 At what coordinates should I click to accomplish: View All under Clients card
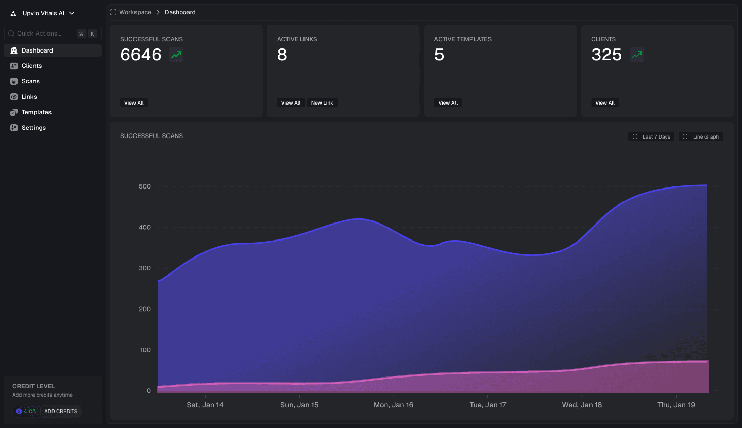tap(605, 102)
